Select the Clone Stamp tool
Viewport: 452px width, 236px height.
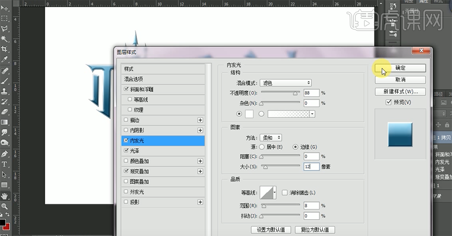(4, 91)
